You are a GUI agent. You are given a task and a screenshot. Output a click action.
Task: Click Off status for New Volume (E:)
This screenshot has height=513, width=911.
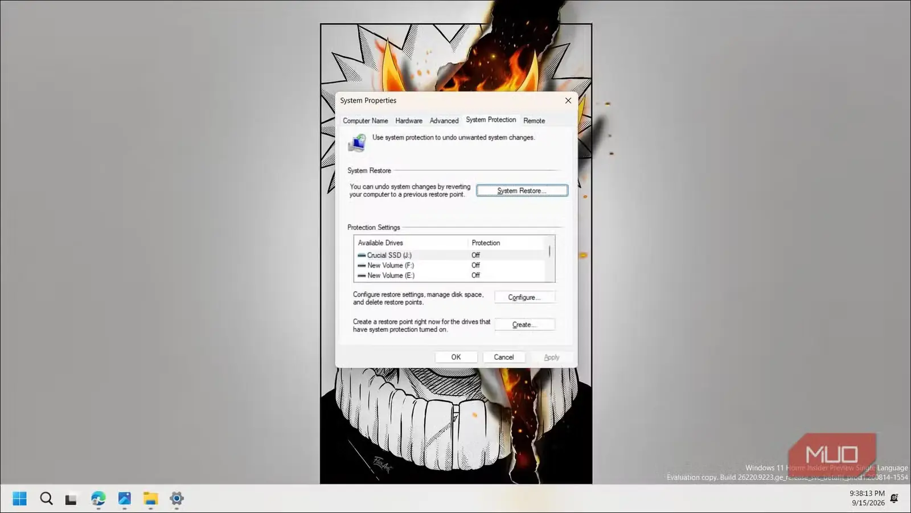click(476, 276)
